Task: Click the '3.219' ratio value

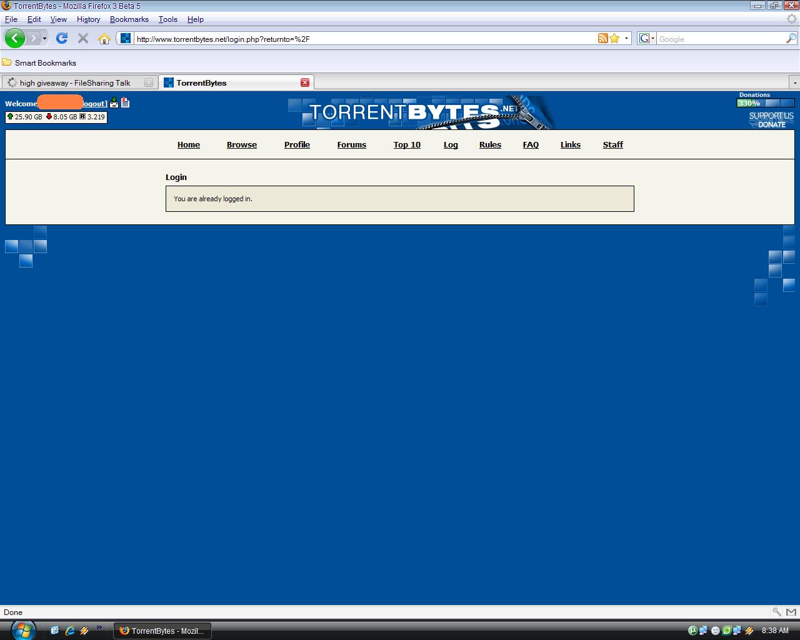Action: pyautogui.click(x=96, y=117)
